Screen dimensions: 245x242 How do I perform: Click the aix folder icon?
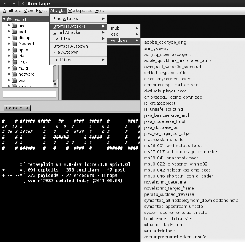[x=14, y=25]
